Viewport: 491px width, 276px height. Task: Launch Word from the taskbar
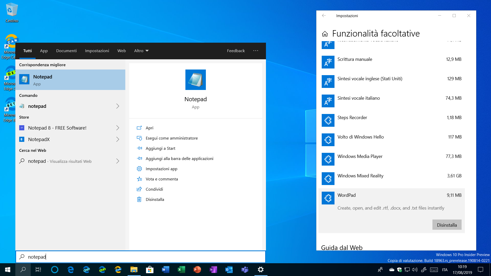pyautogui.click(x=166, y=270)
